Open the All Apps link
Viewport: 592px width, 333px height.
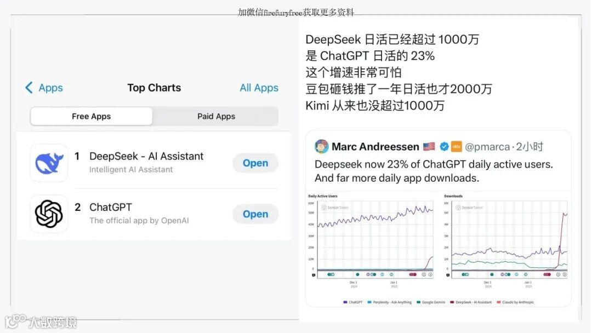[x=259, y=88]
